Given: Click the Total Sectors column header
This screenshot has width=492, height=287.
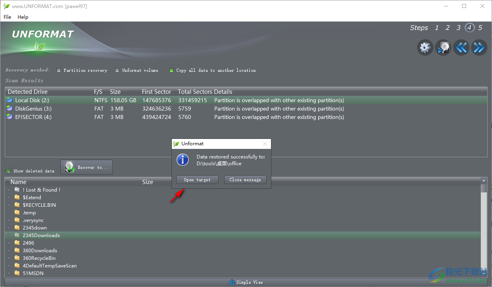Looking at the screenshot, I should 195,92.
